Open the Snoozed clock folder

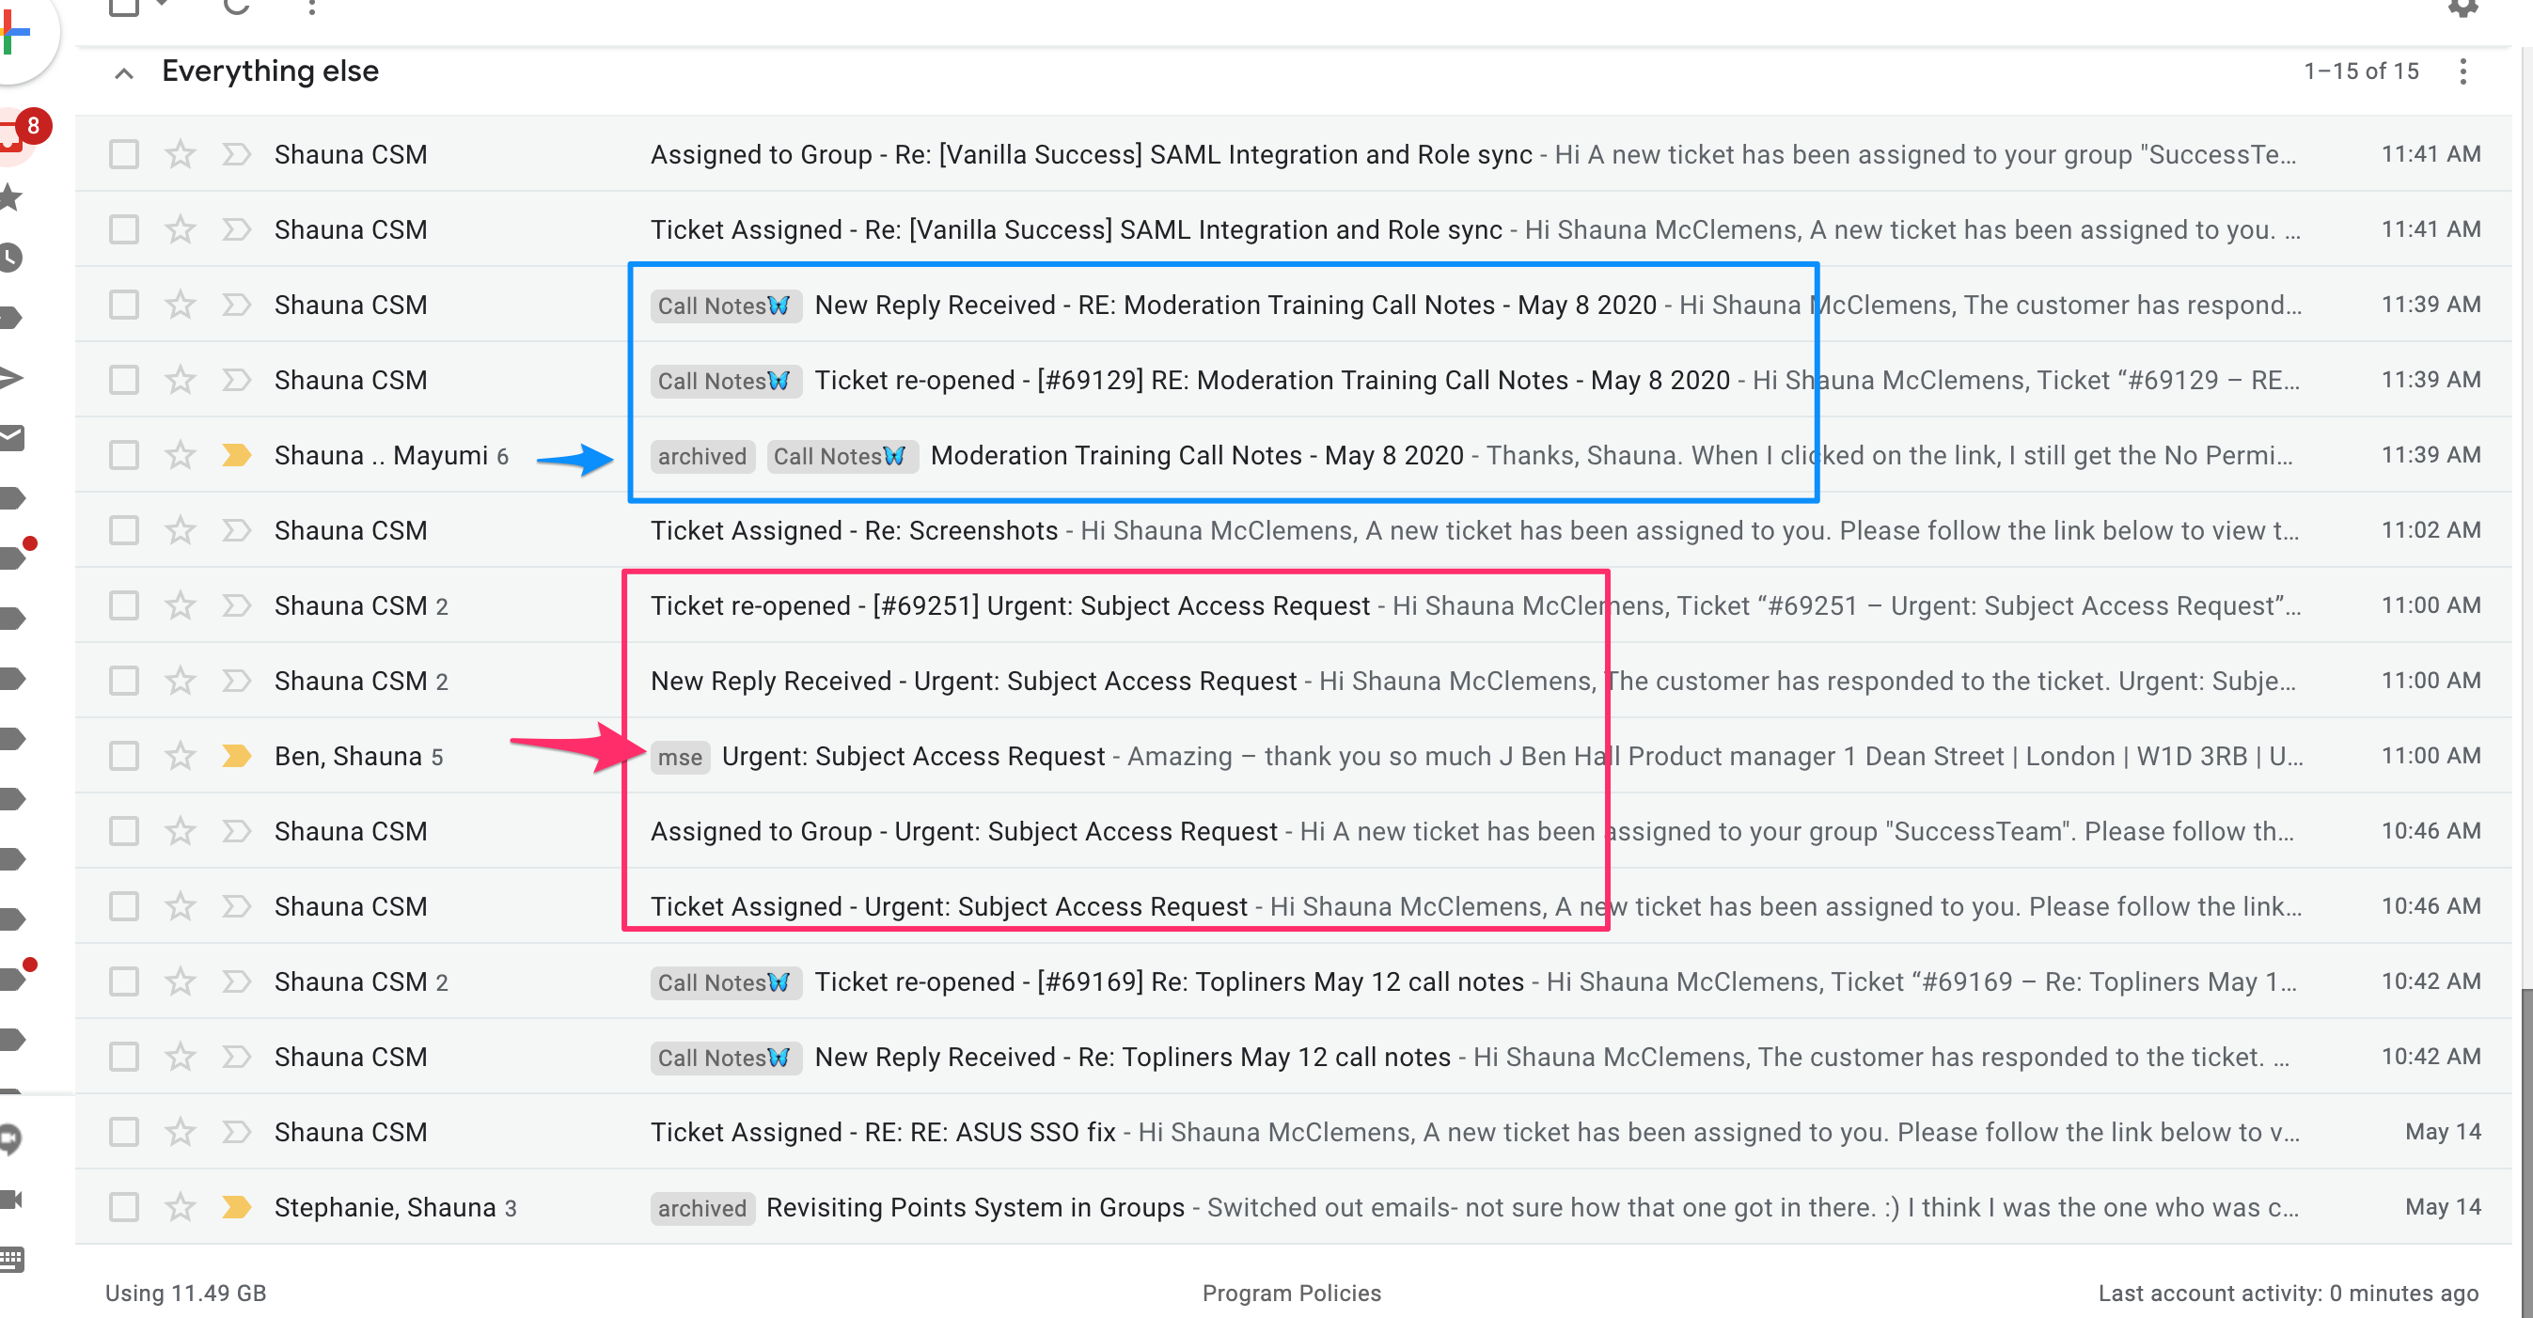(9, 259)
